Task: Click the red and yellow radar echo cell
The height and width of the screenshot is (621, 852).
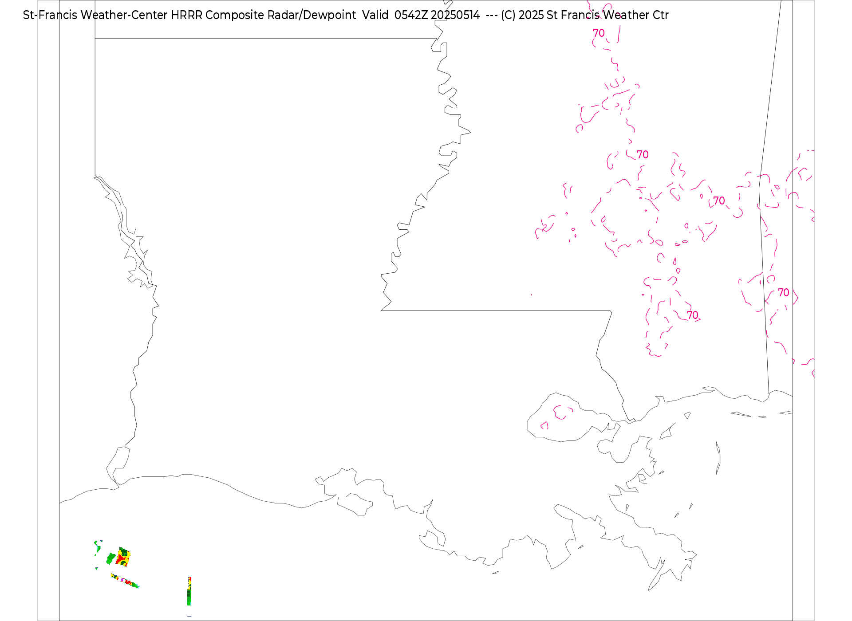Action: (123, 557)
